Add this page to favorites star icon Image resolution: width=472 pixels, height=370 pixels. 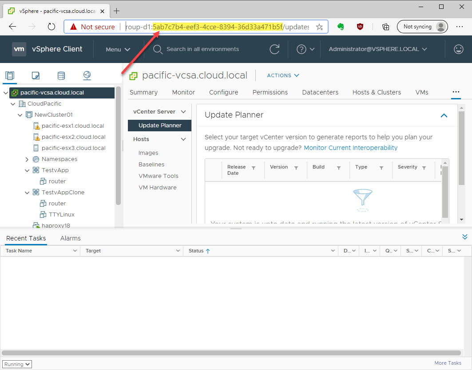[319, 27]
